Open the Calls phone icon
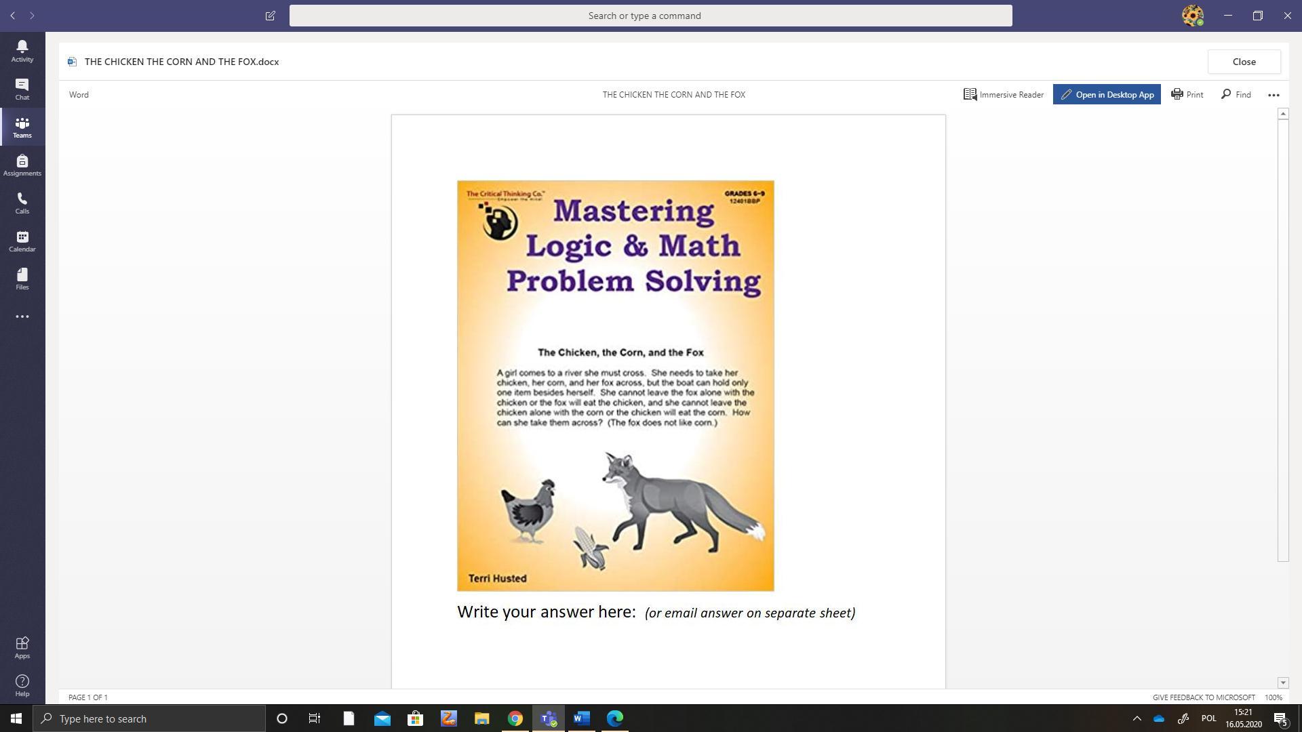 22,203
